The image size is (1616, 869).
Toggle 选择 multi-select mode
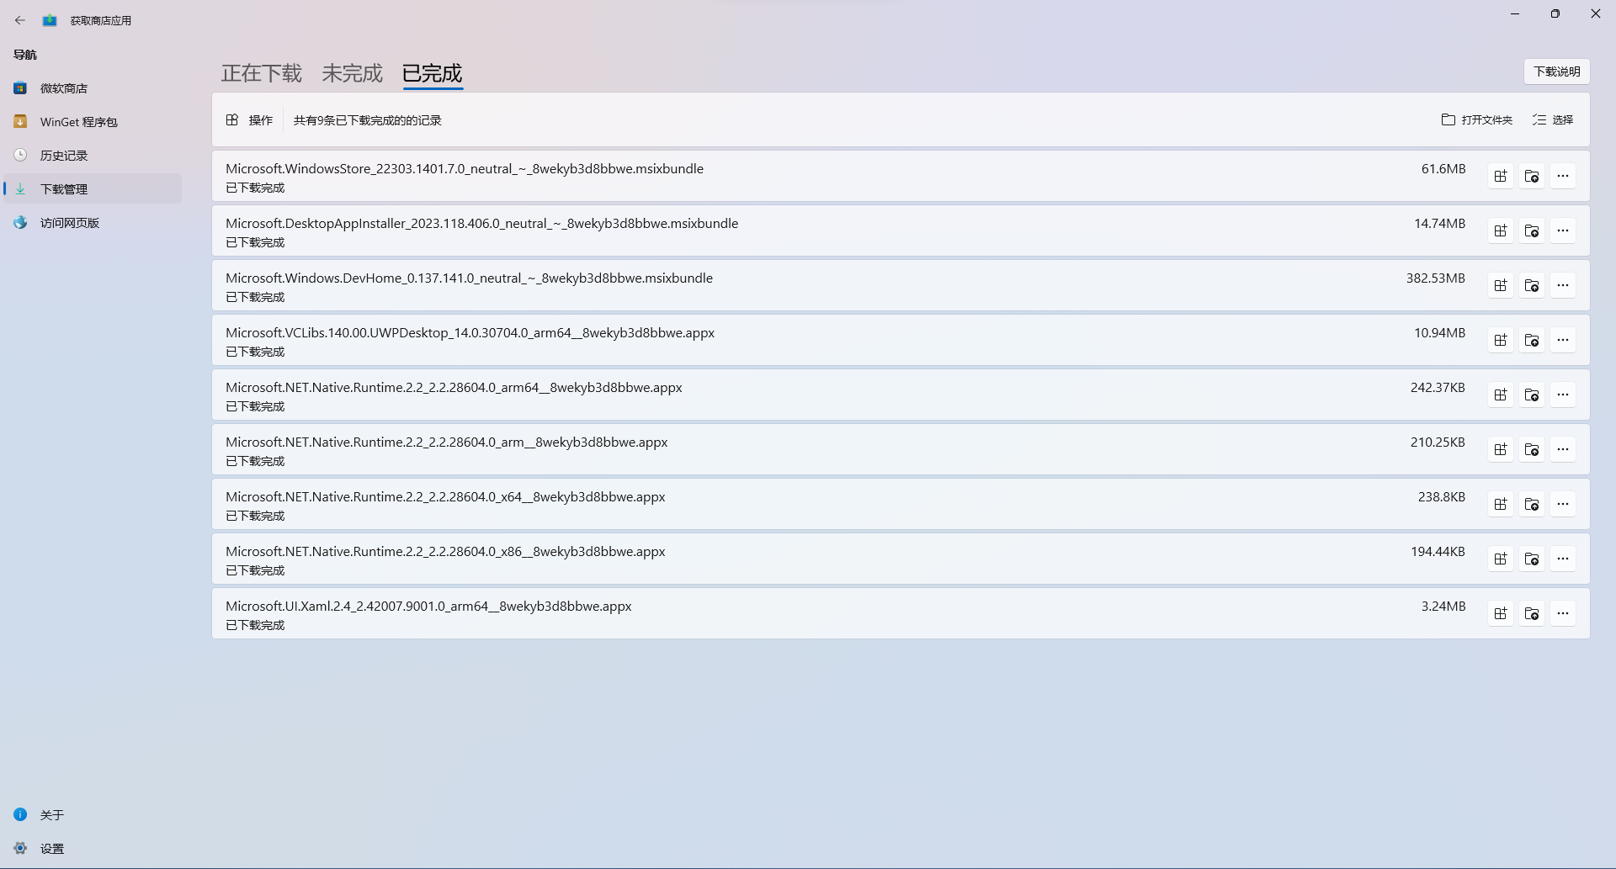pos(1553,119)
